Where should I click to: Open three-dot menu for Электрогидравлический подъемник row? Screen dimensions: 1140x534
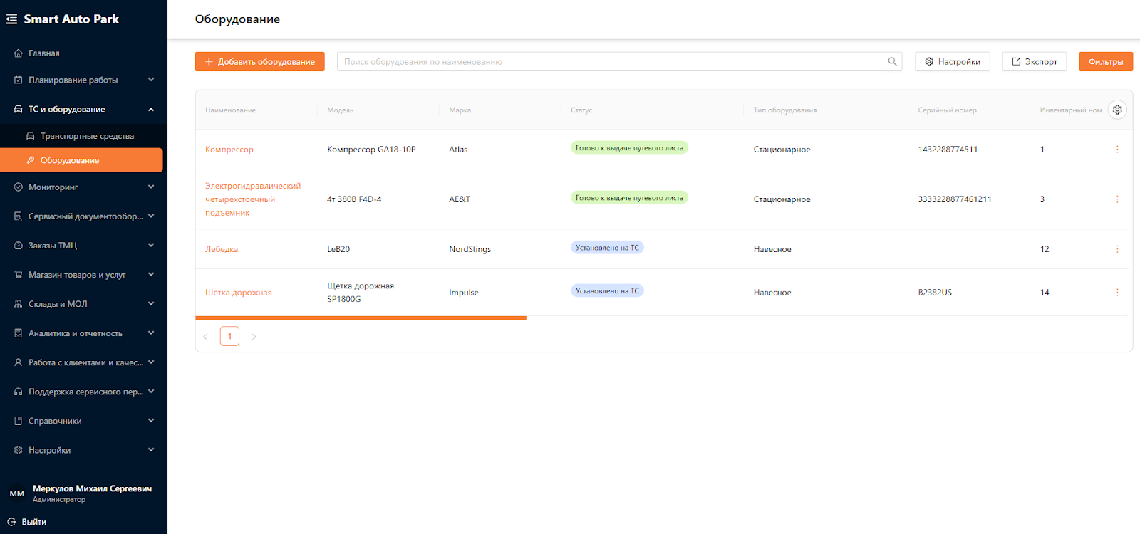coord(1116,199)
